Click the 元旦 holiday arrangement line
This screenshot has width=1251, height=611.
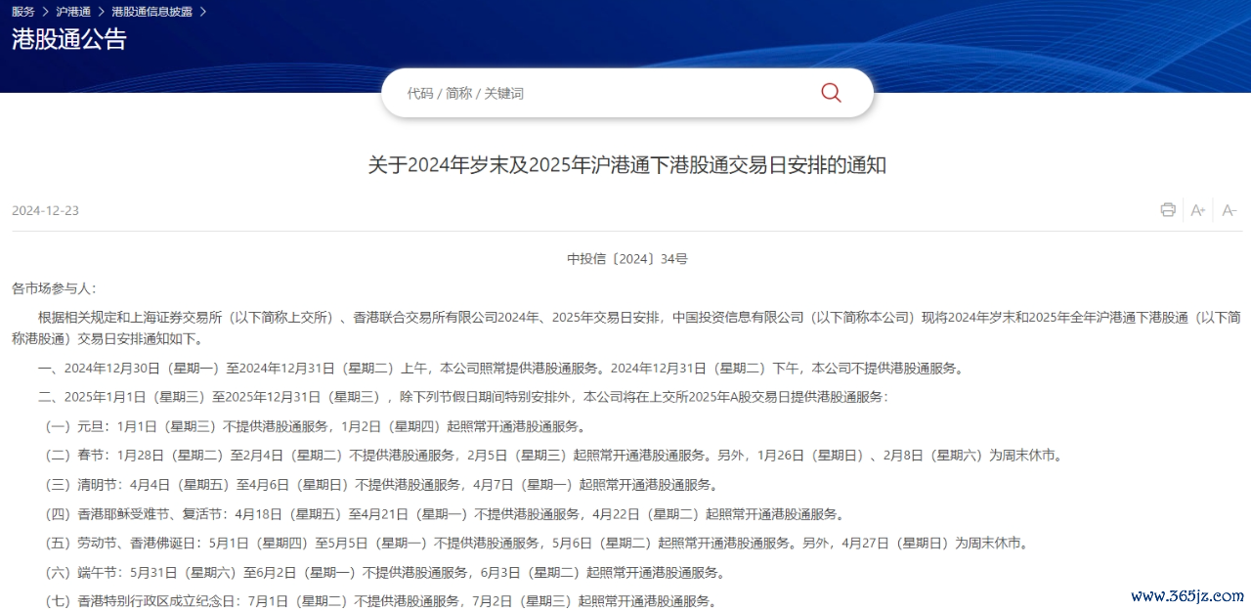315,426
